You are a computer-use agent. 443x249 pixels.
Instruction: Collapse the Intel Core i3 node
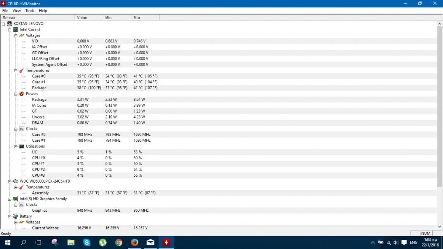(10, 30)
